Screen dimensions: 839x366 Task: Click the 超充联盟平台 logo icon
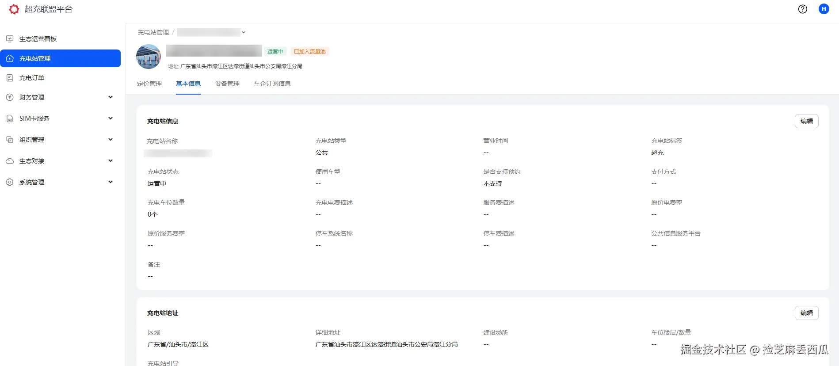tap(14, 9)
